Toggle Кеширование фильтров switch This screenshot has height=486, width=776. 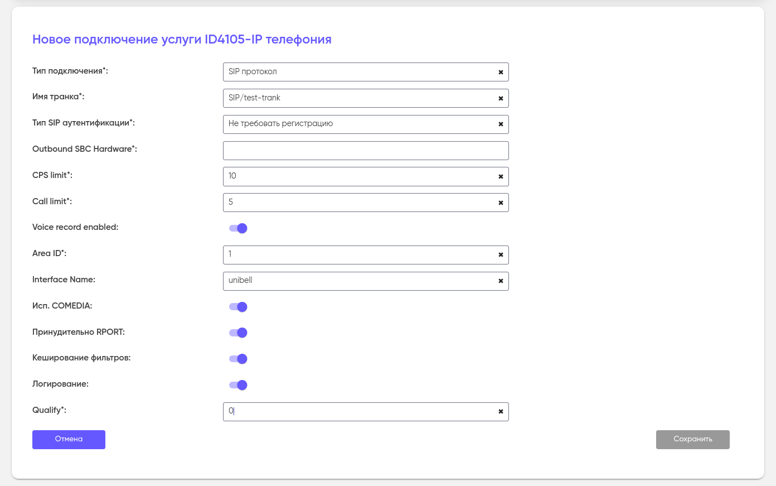coord(238,359)
